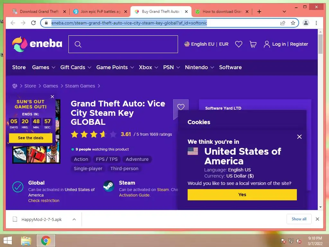Click Chrome icon in taskbar
Screen dimensions: 329x247
click(46, 240)
